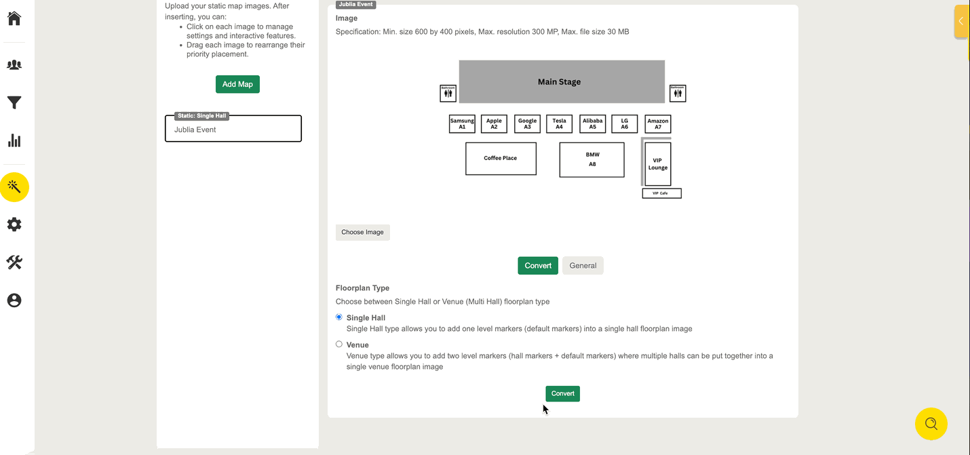Click the 'Static: Single Hall' label
This screenshot has height=455, width=970.
(x=202, y=116)
